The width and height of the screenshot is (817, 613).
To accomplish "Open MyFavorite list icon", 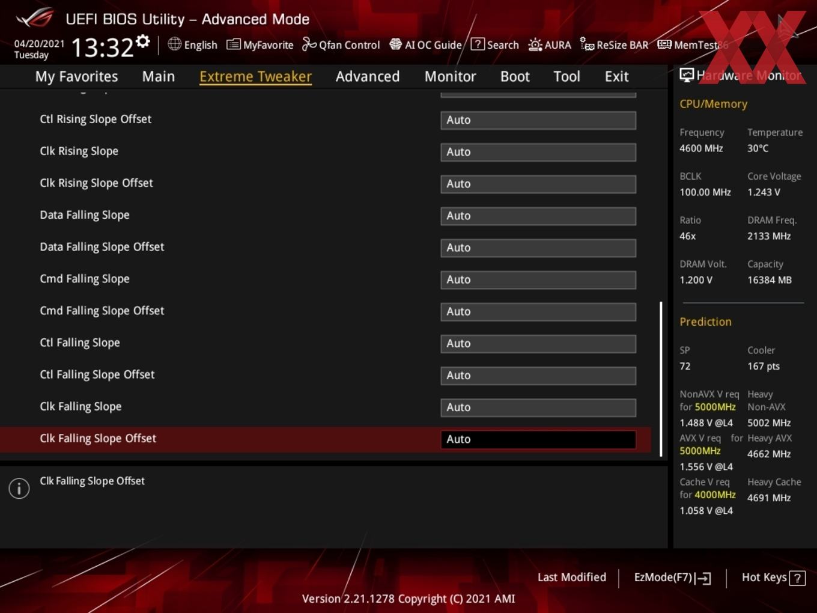I will point(233,44).
